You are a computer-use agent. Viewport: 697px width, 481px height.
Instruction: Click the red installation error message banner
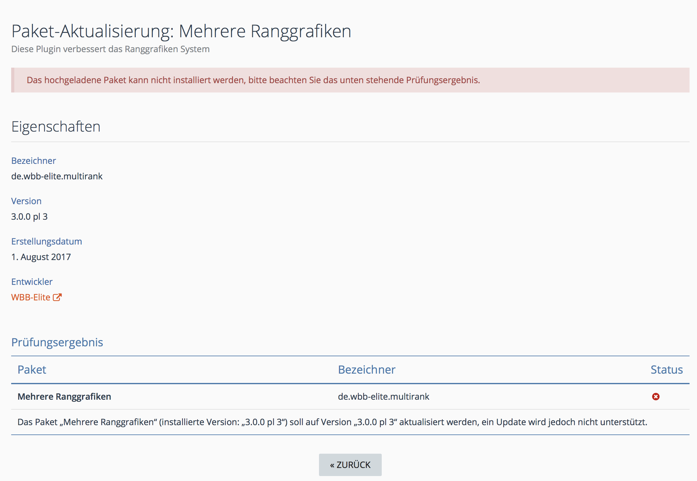coord(253,80)
